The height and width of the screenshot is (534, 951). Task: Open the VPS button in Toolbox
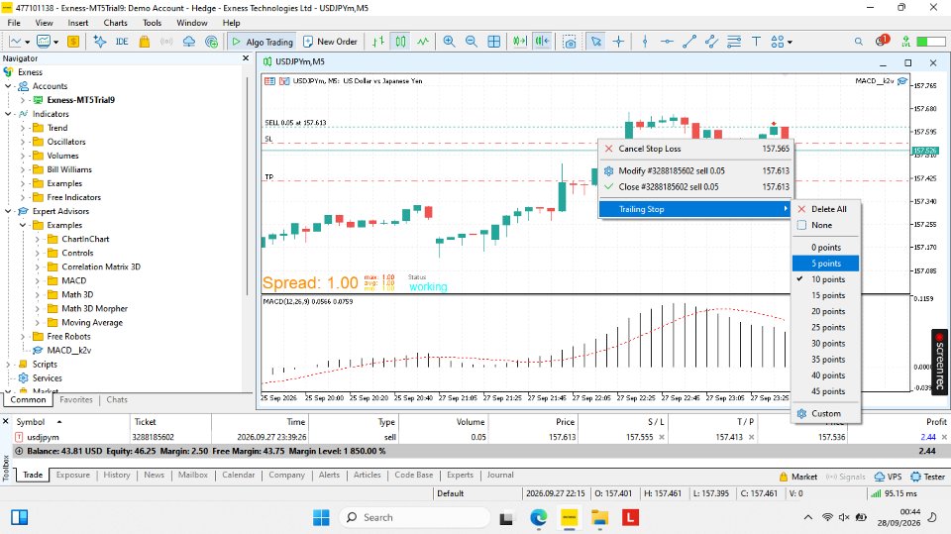[888, 477]
